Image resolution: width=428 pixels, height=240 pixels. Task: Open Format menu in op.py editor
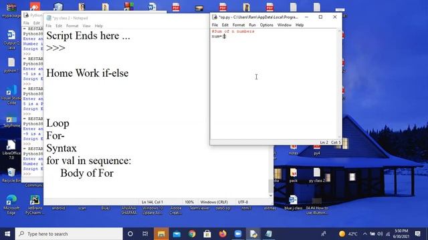click(x=239, y=25)
